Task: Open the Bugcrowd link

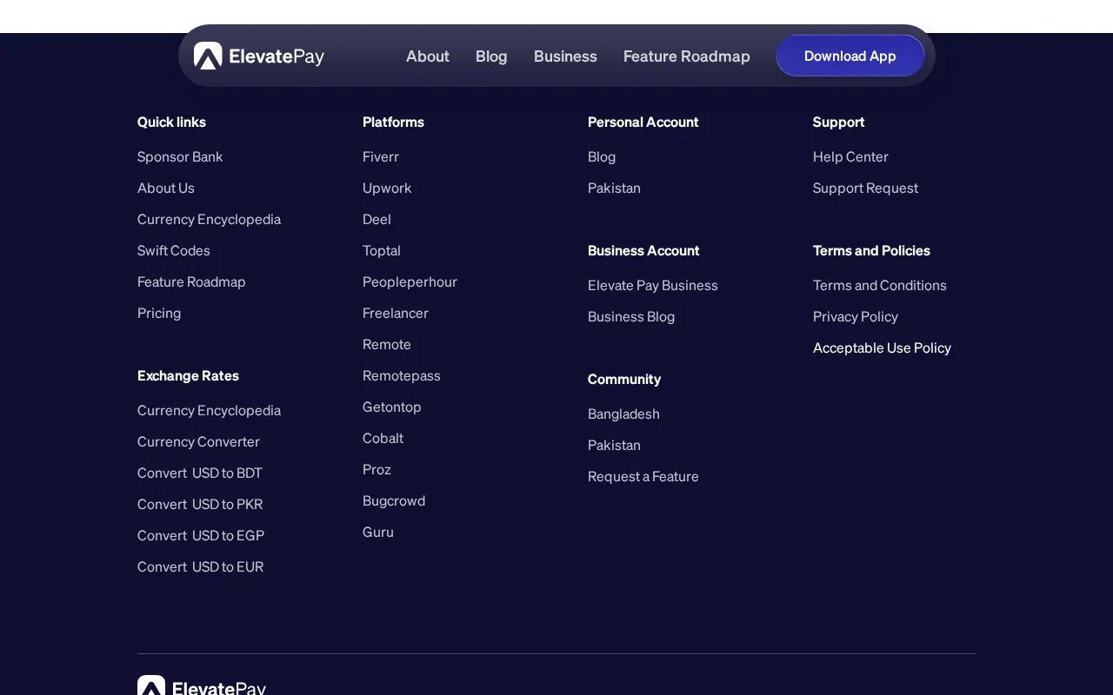Action: 394,500
